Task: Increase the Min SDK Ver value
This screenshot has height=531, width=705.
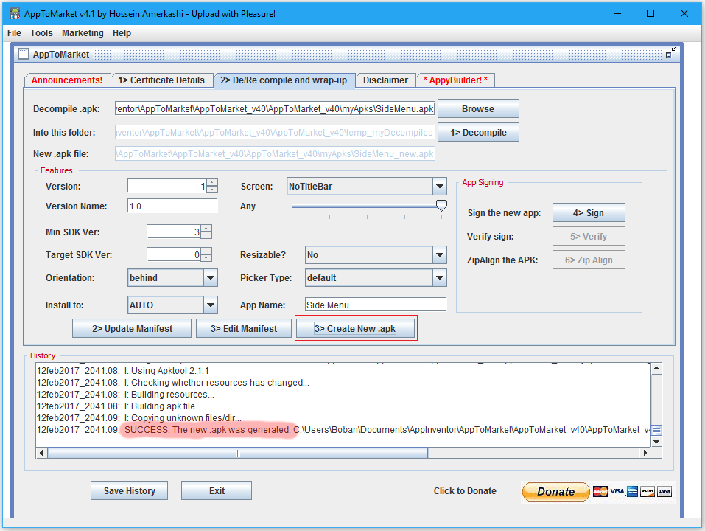Action: tap(206, 228)
